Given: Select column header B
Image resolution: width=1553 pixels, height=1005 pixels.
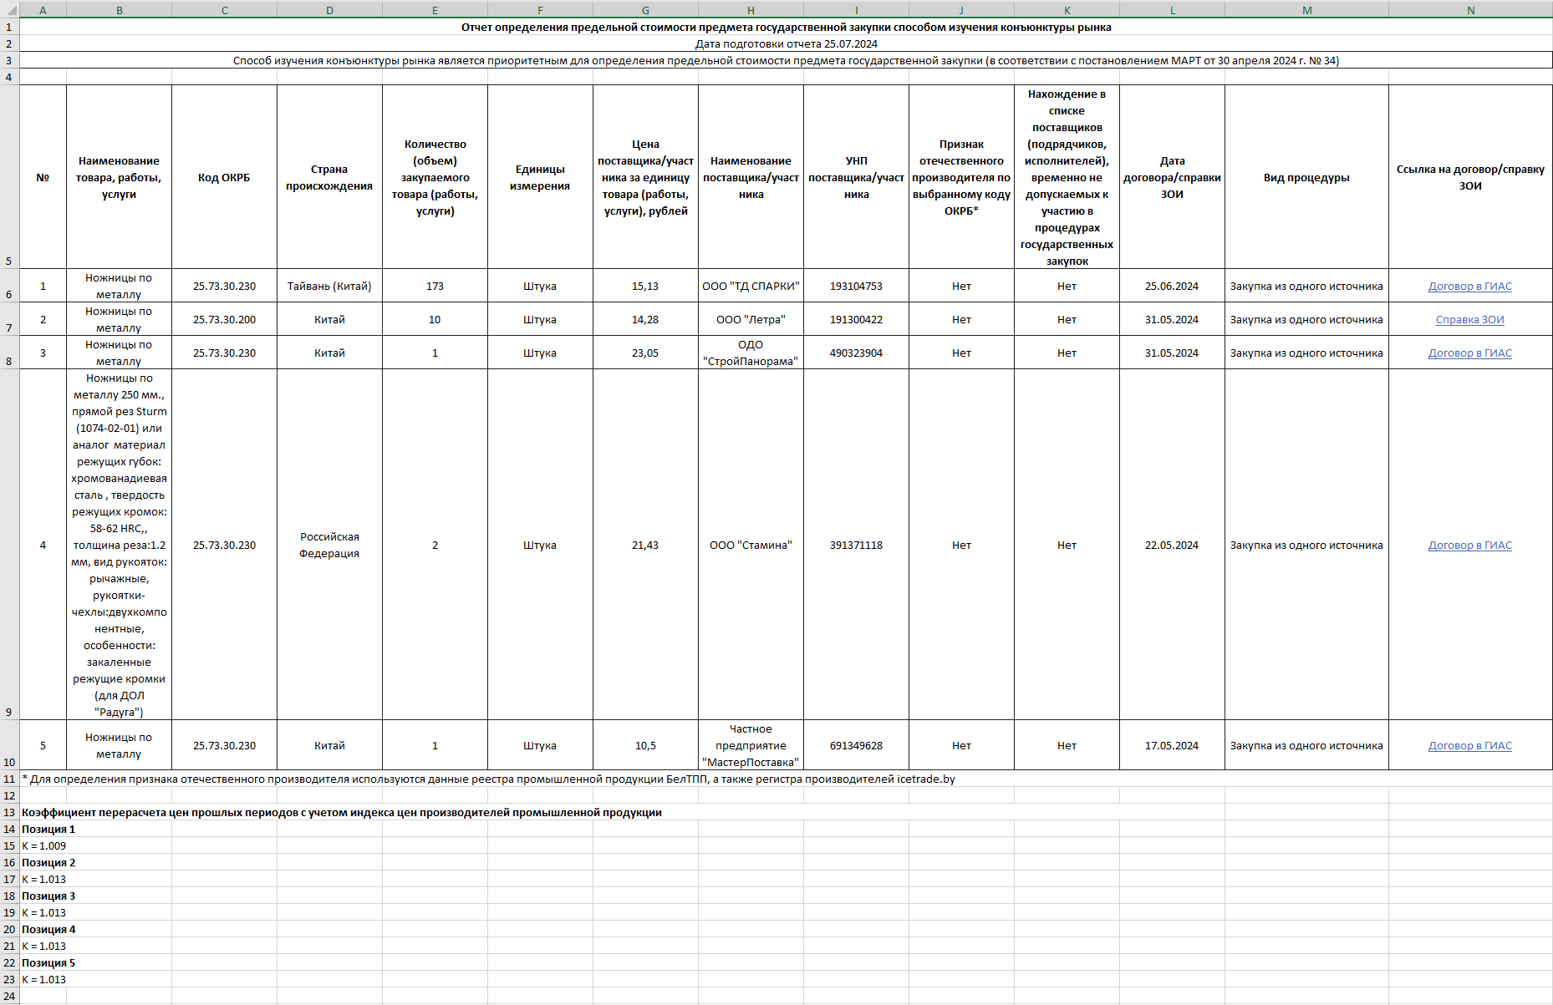Looking at the screenshot, I should [x=119, y=10].
